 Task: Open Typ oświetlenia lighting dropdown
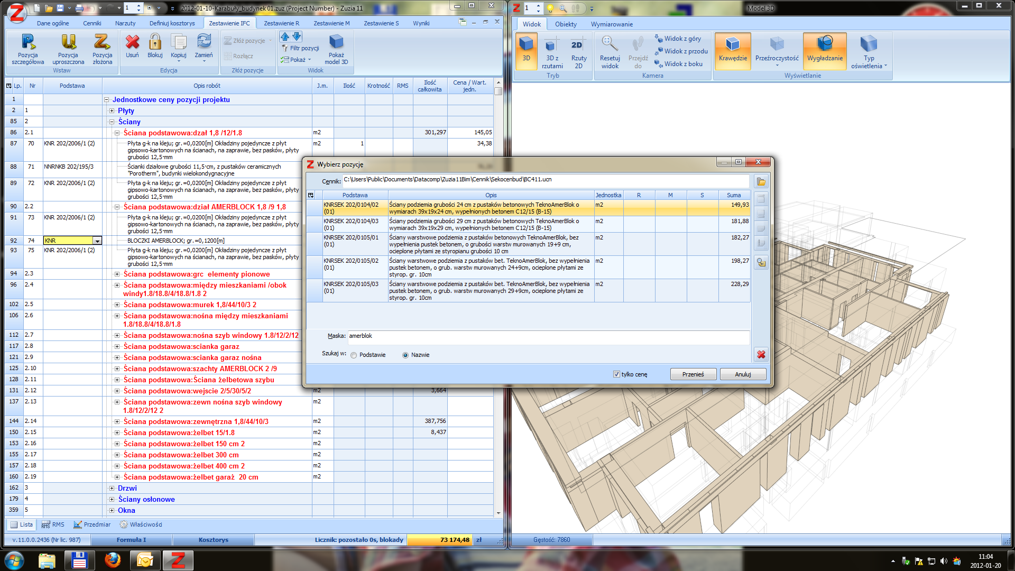(869, 53)
